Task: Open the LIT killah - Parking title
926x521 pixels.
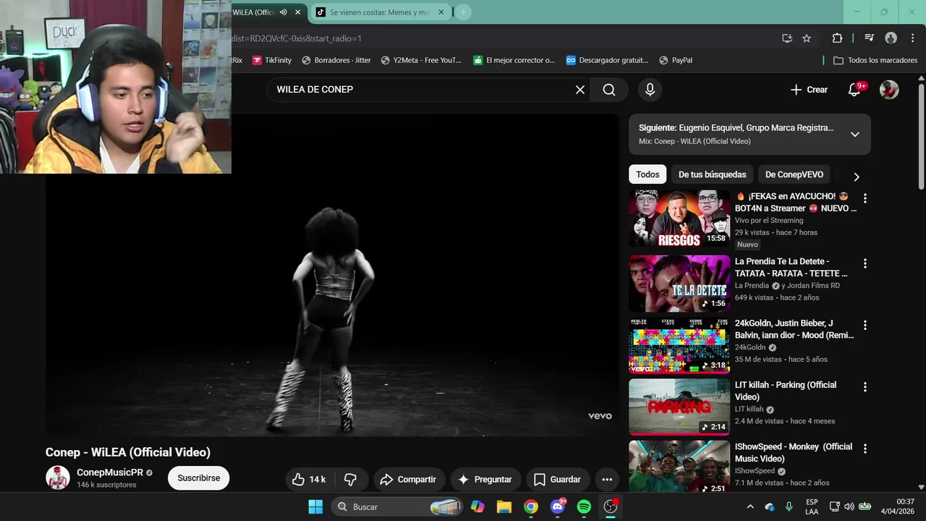Action: 786,391
